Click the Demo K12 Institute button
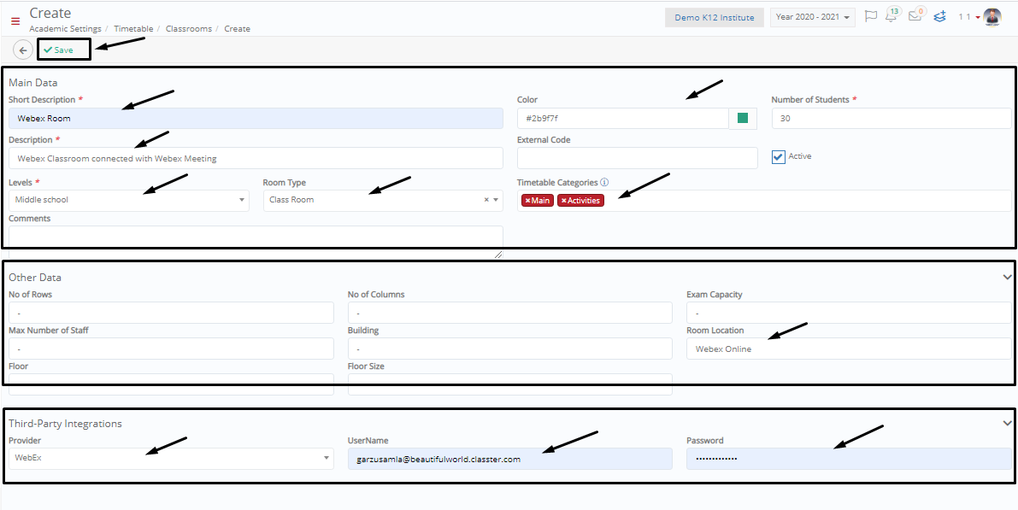The image size is (1018, 510). [715, 18]
